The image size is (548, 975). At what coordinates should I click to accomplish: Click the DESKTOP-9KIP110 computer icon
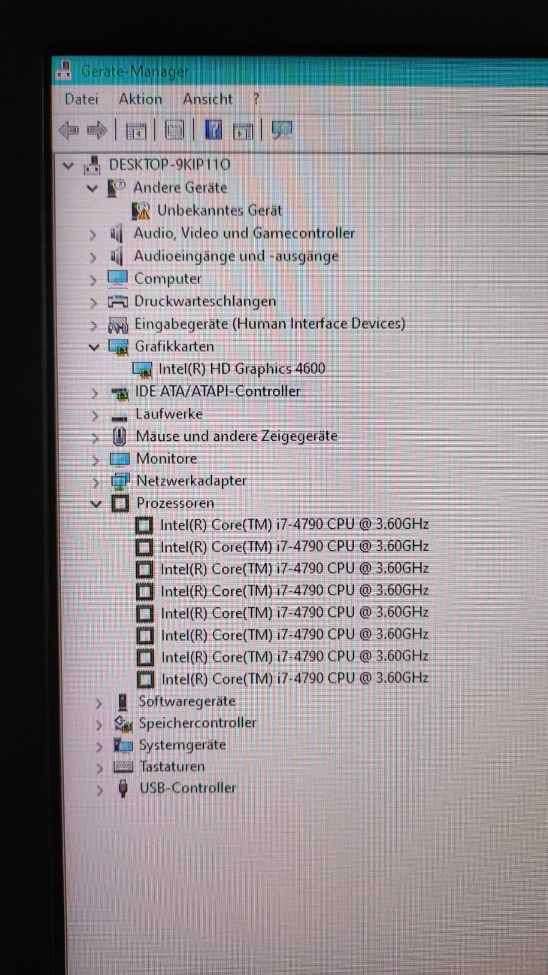pyautogui.click(x=92, y=165)
